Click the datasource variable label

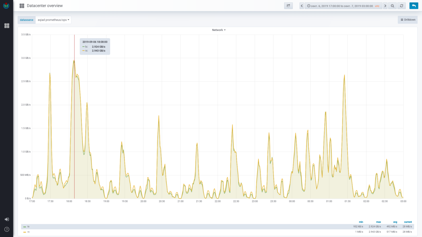point(27,20)
